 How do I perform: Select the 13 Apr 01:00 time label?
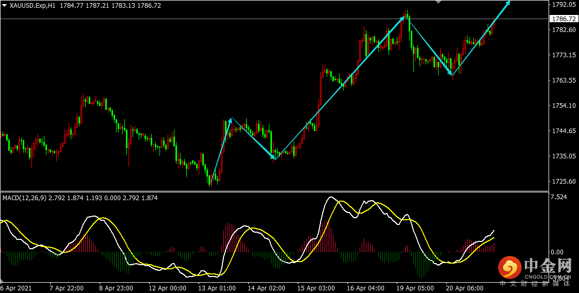point(216,288)
